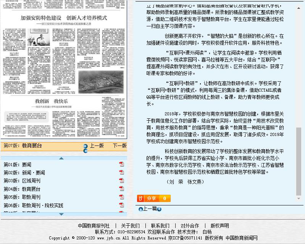Open PDF for 第04版 教育展台

(x=121, y=189)
